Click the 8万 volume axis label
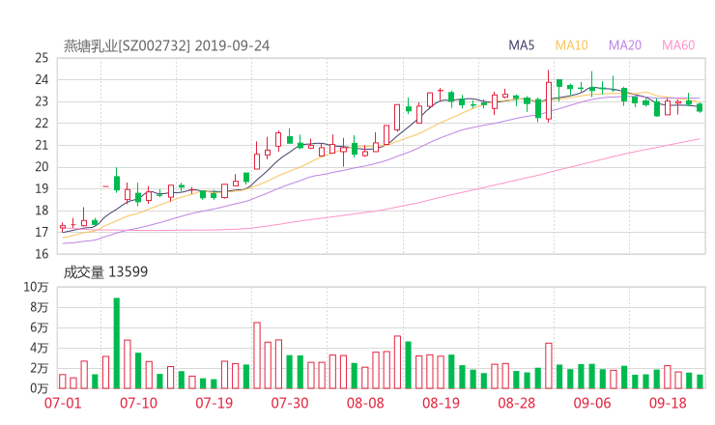 tap(40, 307)
